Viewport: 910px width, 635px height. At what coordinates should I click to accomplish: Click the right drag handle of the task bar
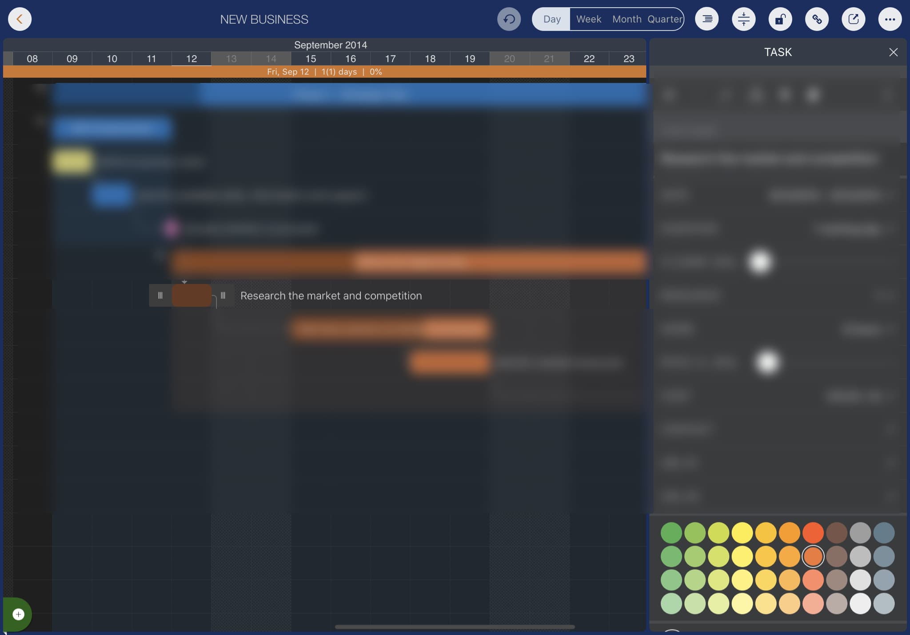point(223,296)
